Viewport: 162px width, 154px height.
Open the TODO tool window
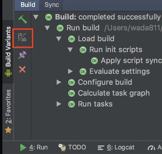point(72,148)
